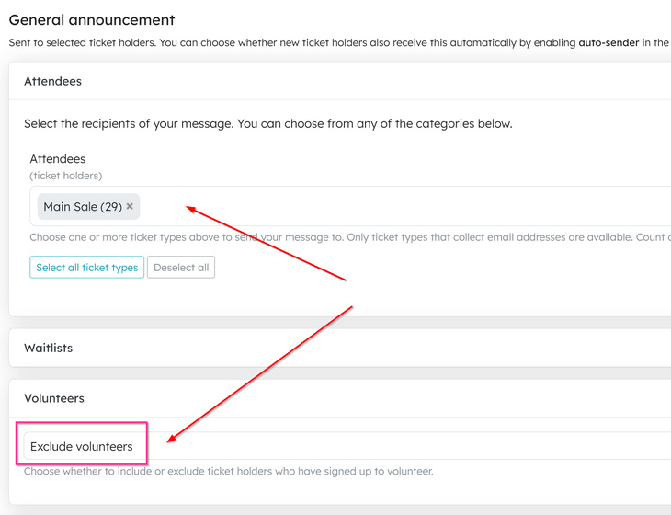Click the Attendees field label
The width and height of the screenshot is (671, 515).
57,159
